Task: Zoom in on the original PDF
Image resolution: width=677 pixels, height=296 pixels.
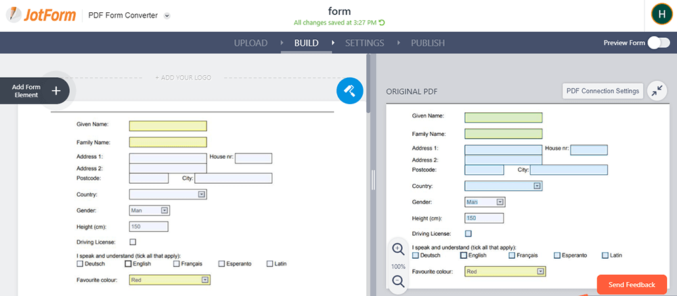Action: [x=399, y=249]
